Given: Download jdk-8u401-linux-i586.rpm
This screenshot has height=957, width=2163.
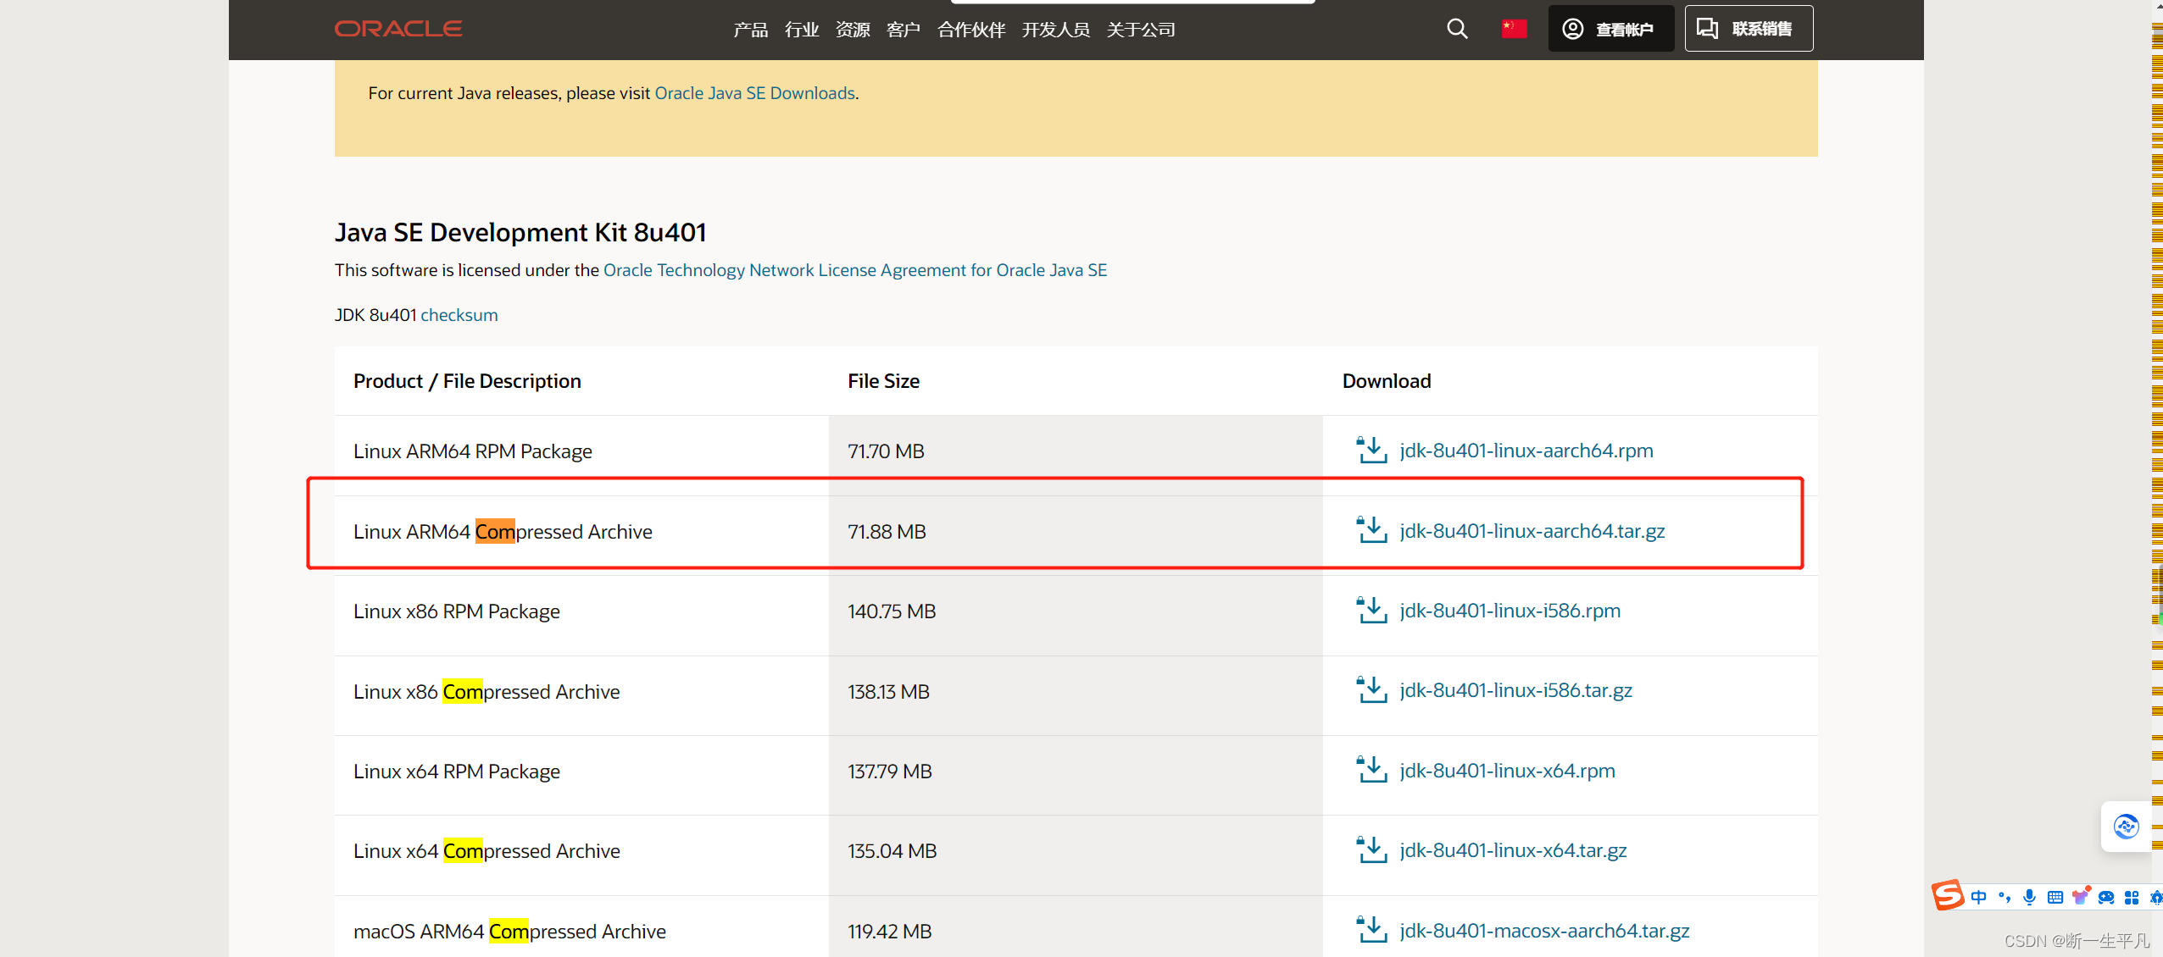Looking at the screenshot, I should tap(1510, 611).
